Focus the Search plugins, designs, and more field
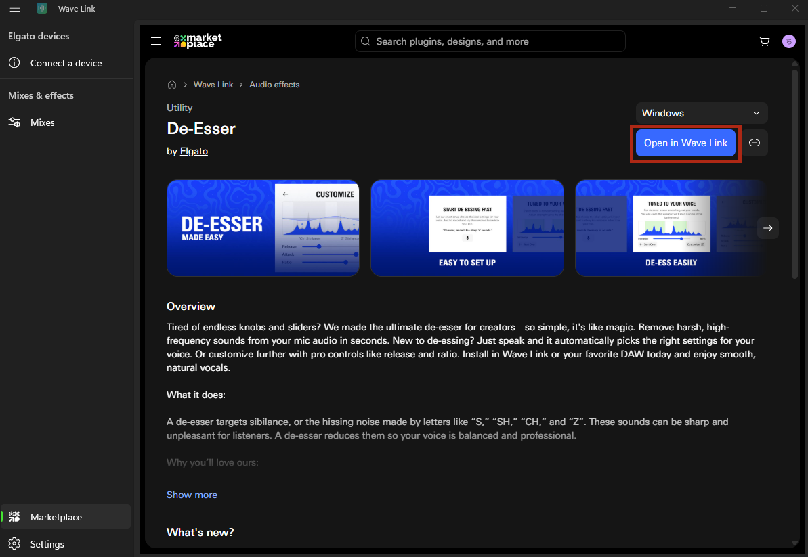 click(490, 41)
